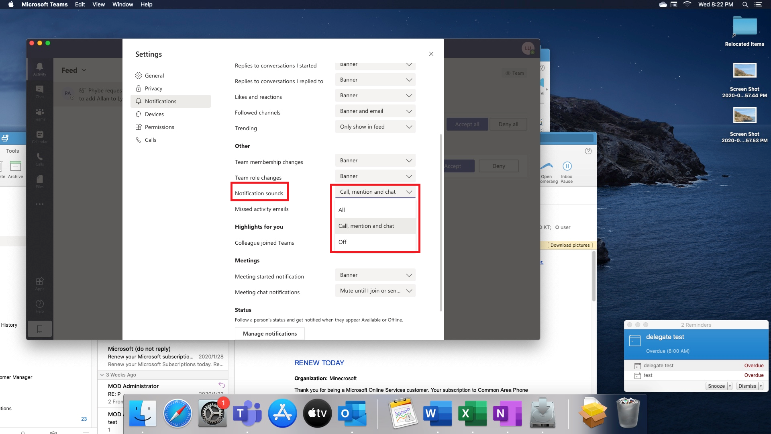Viewport: 771px width, 434px height.
Task: Click the Deny button in Teams
Action: 499,166
